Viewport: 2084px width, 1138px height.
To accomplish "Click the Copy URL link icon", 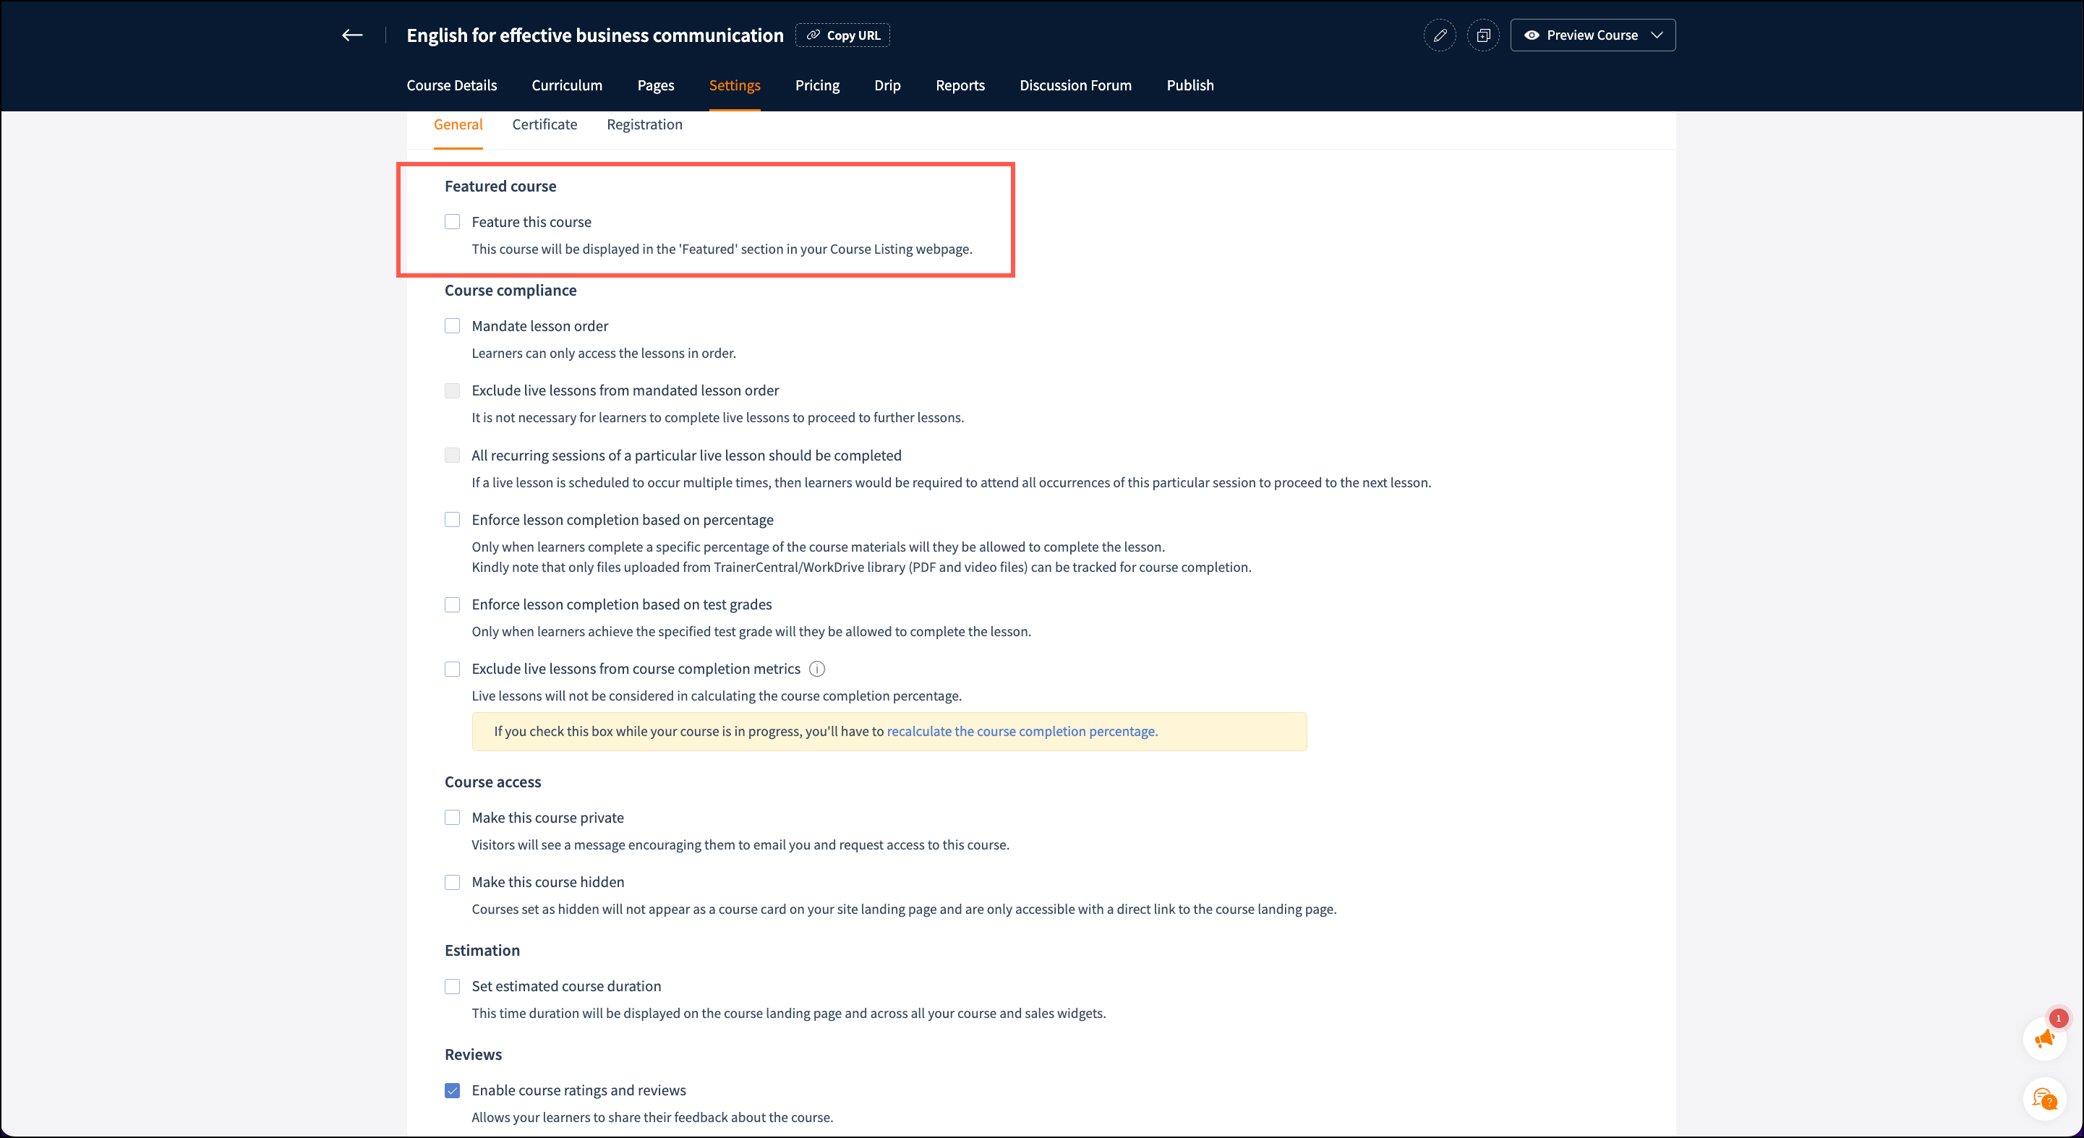I will coord(813,35).
